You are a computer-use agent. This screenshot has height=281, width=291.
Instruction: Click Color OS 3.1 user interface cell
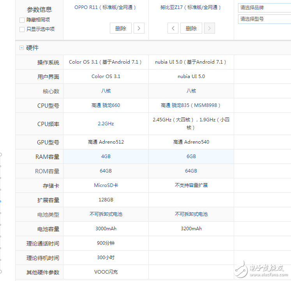106,76
